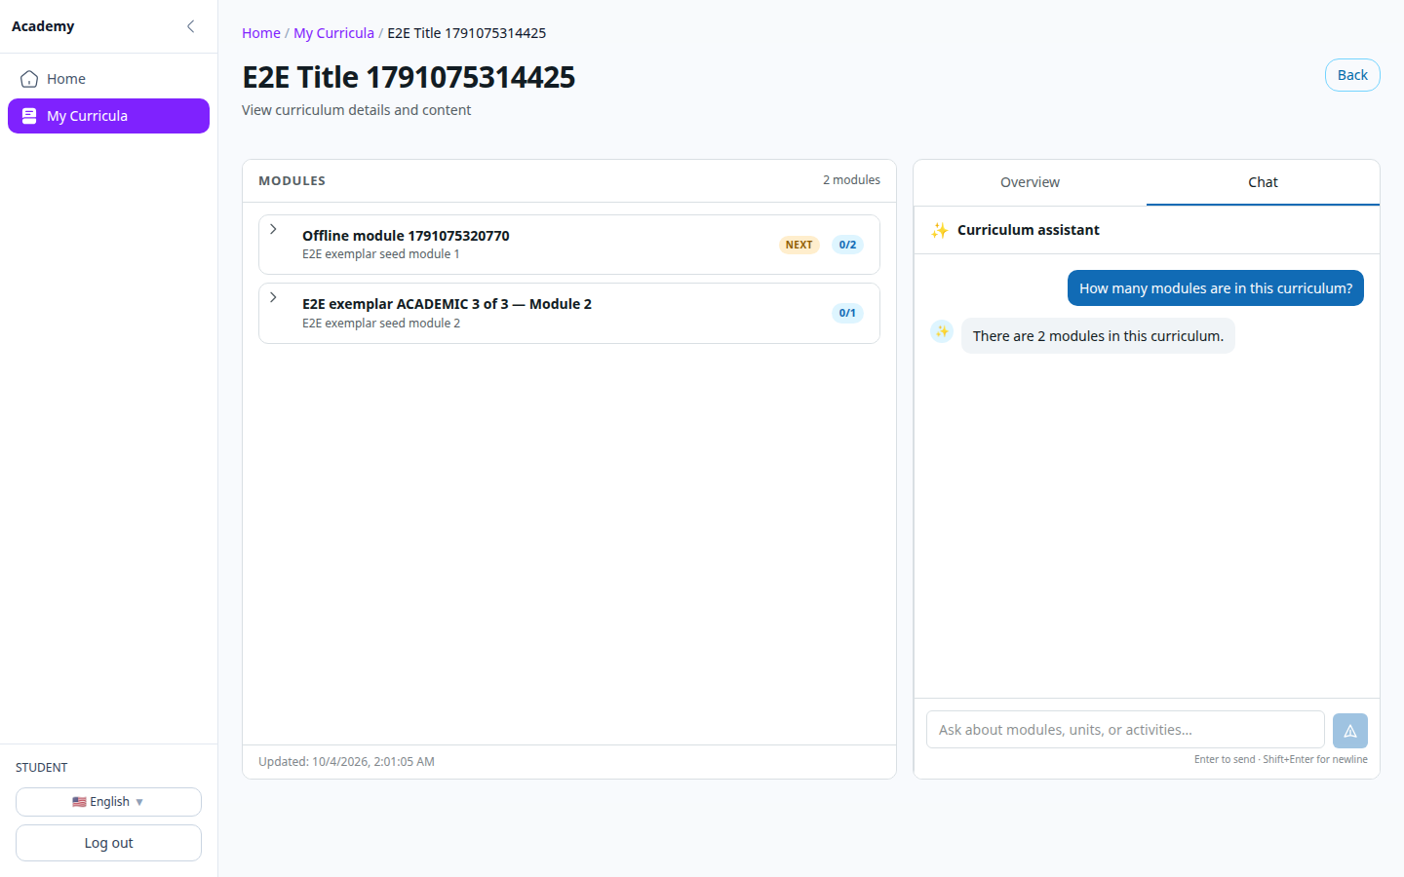Click the send message icon button
This screenshot has height=877, width=1404.
[1350, 731]
